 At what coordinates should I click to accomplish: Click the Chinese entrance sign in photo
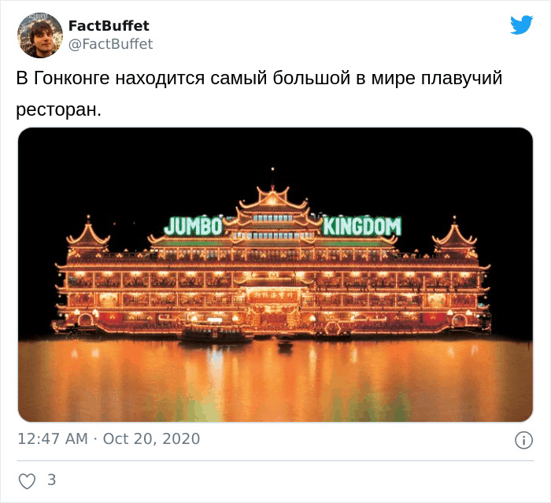pos(273,296)
